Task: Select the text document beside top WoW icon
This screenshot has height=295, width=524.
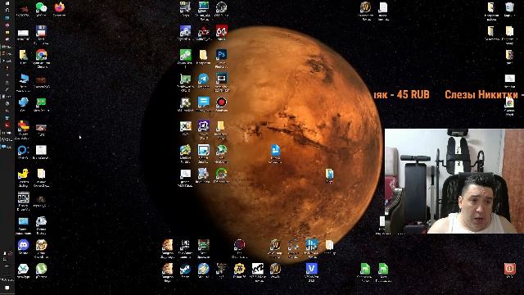Action: click(383, 7)
